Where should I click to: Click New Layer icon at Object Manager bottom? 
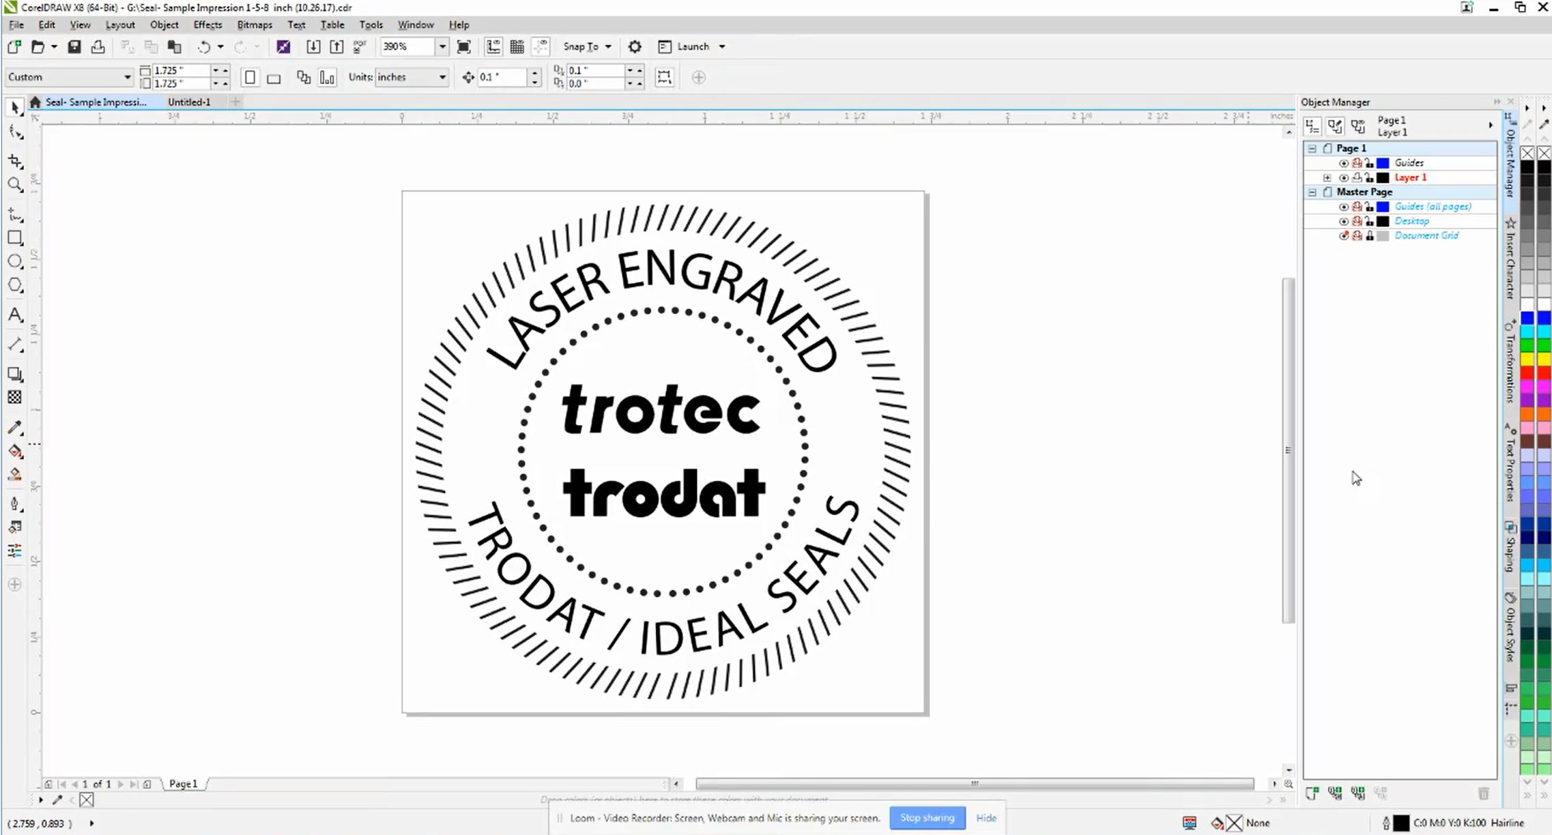tap(1312, 793)
